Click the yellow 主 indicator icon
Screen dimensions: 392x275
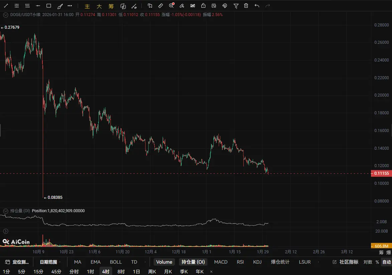pyautogui.click(x=87, y=6)
